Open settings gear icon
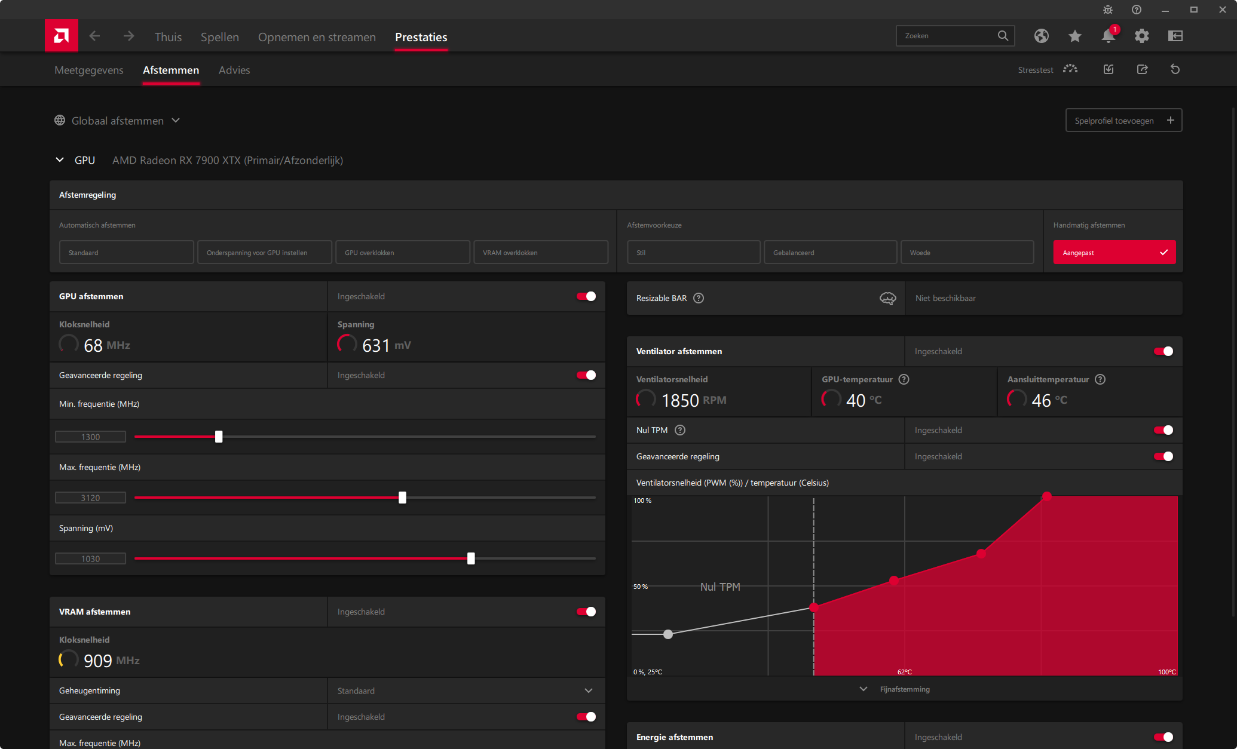1237x749 pixels. point(1141,36)
